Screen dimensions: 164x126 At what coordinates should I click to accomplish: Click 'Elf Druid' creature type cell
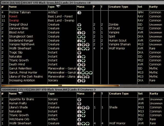click(x=114, y=28)
